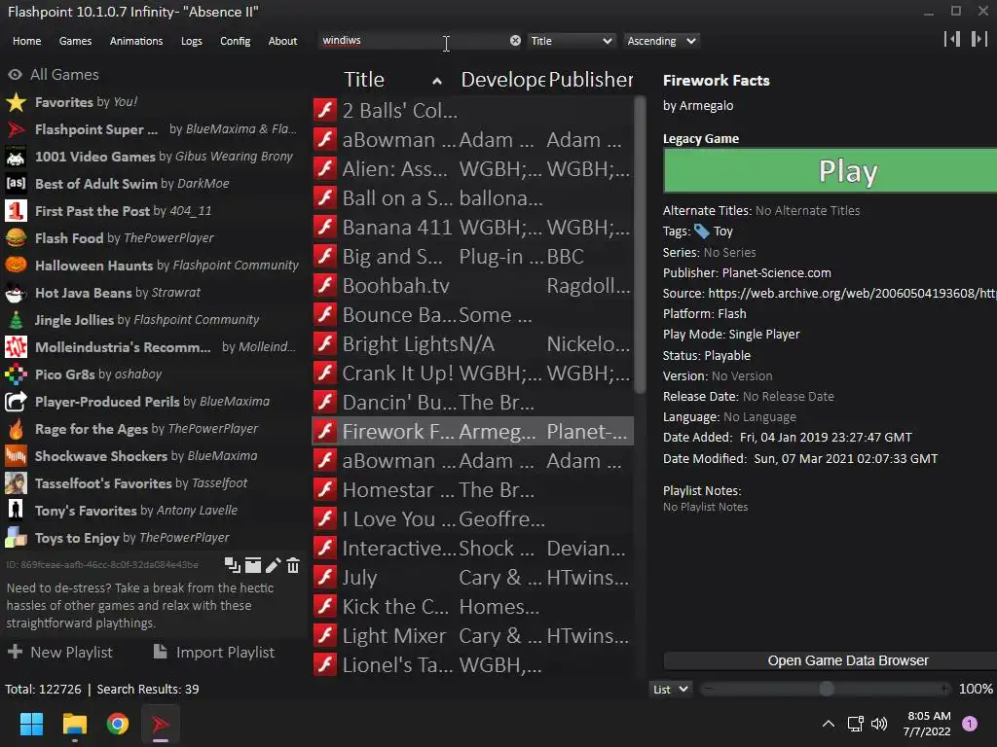This screenshot has width=997, height=747.
Task: Click the export playlist icon
Action: tap(253, 565)
